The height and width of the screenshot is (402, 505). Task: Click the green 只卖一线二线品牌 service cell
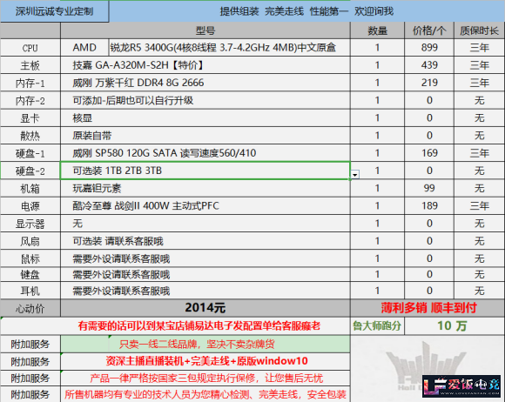[x=205, y=344]
